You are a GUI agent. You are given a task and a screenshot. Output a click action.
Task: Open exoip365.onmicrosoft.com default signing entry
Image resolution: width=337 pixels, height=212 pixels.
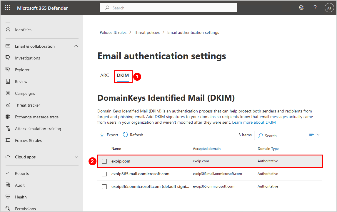click(x=150, y=187)
